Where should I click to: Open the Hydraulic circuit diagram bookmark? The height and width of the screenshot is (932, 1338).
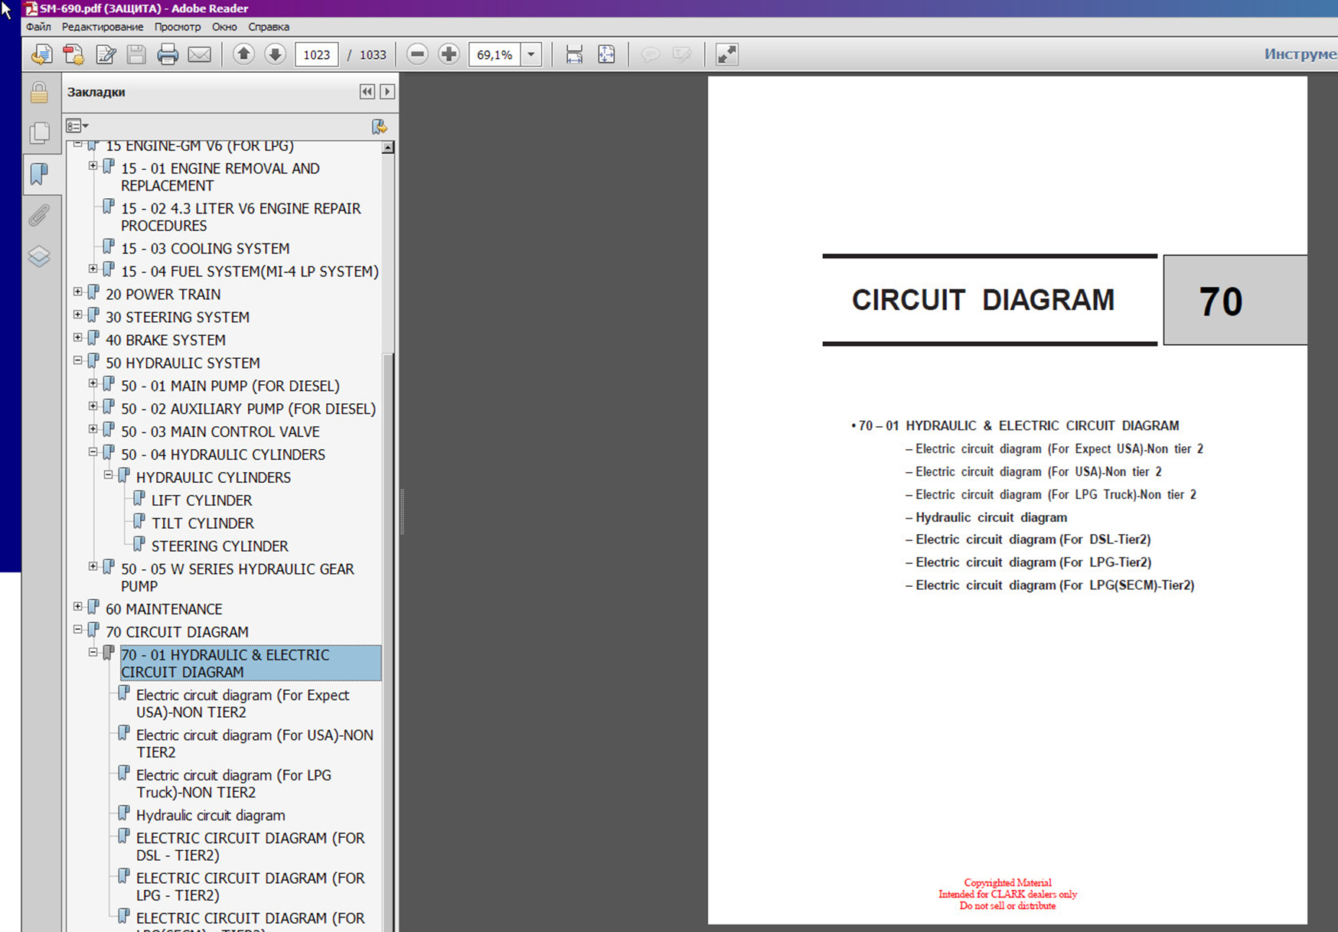click(x=210, y=815)
